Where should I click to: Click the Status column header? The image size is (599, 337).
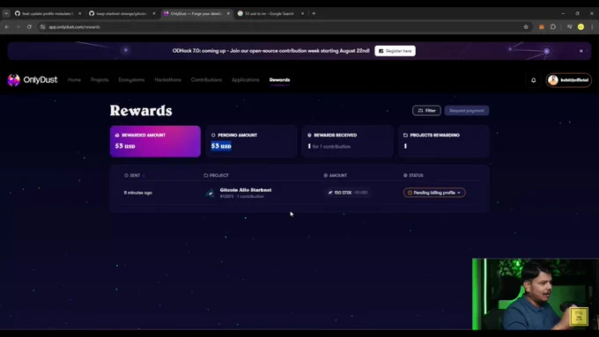tap(413, 175)
